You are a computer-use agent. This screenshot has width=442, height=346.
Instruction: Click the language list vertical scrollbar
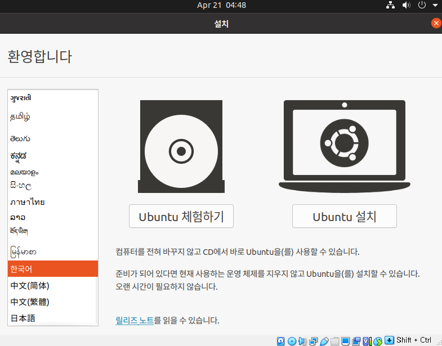coord(96,299)
